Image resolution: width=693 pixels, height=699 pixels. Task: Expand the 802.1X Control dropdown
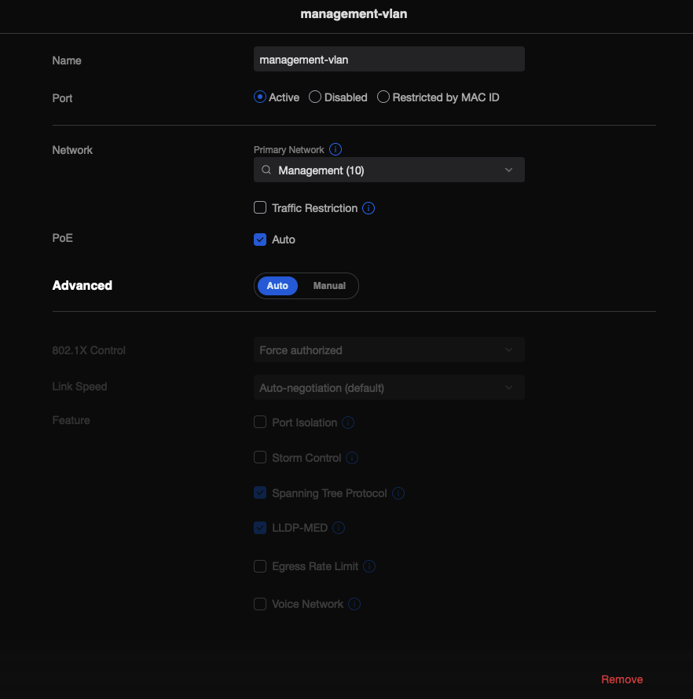click(389, 349)
